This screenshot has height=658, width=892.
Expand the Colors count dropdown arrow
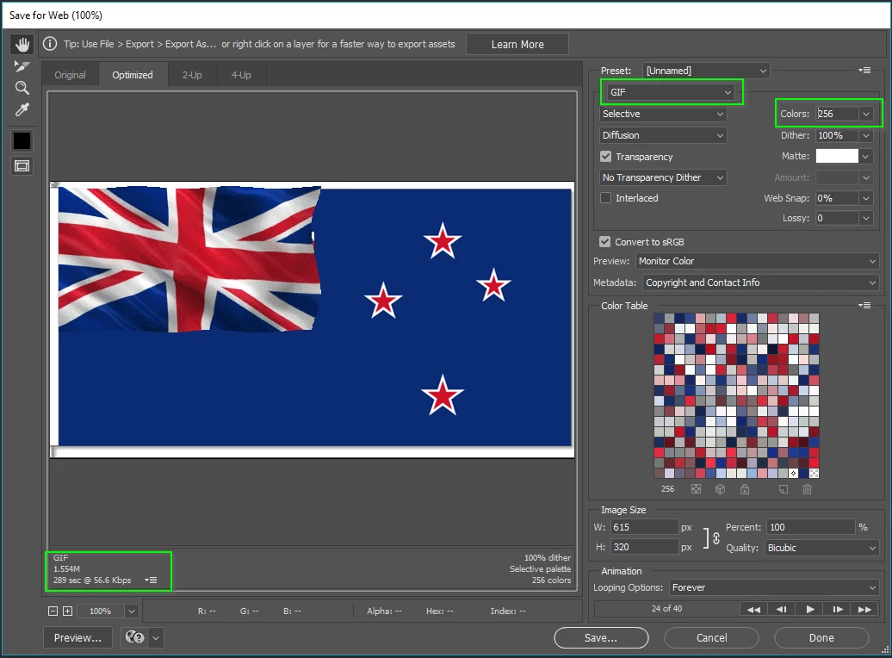[x=866, y=114]
